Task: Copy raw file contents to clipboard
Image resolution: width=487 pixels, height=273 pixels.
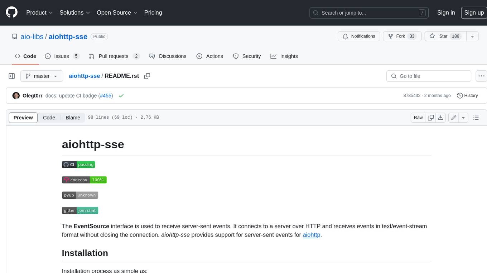Action: click(x=431, y=118)
